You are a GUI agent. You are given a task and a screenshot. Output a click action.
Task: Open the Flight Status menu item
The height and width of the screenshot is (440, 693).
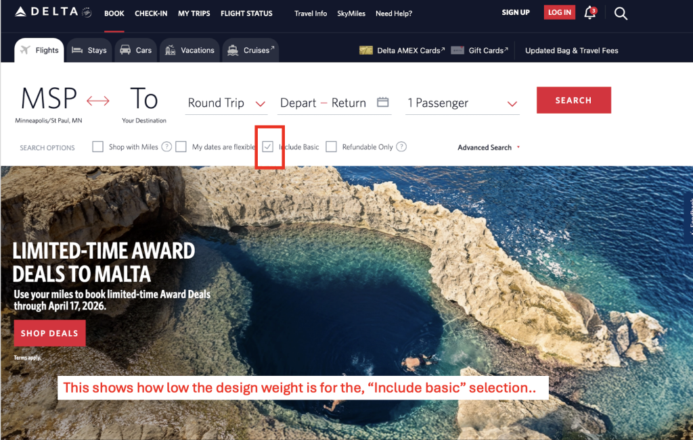click(246, 14)
